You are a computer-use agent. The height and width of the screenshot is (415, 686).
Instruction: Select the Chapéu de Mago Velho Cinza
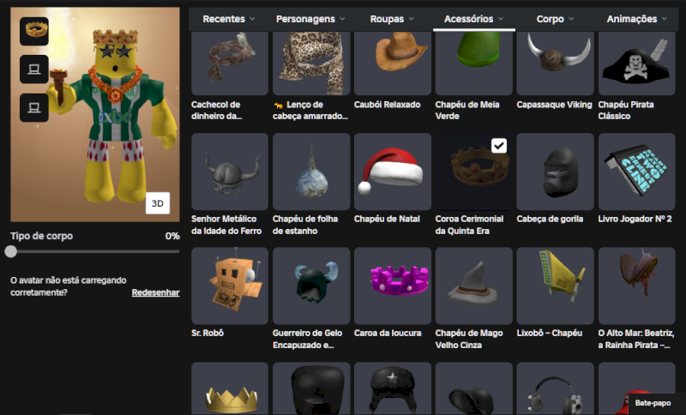point(474,286)
